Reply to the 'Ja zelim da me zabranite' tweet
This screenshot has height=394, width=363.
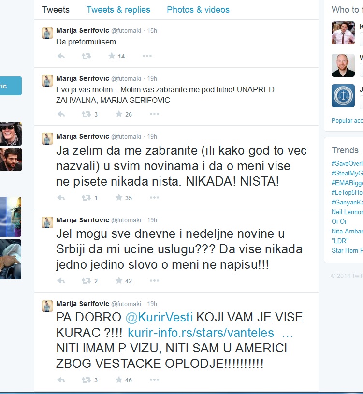[x=61, y=198]
